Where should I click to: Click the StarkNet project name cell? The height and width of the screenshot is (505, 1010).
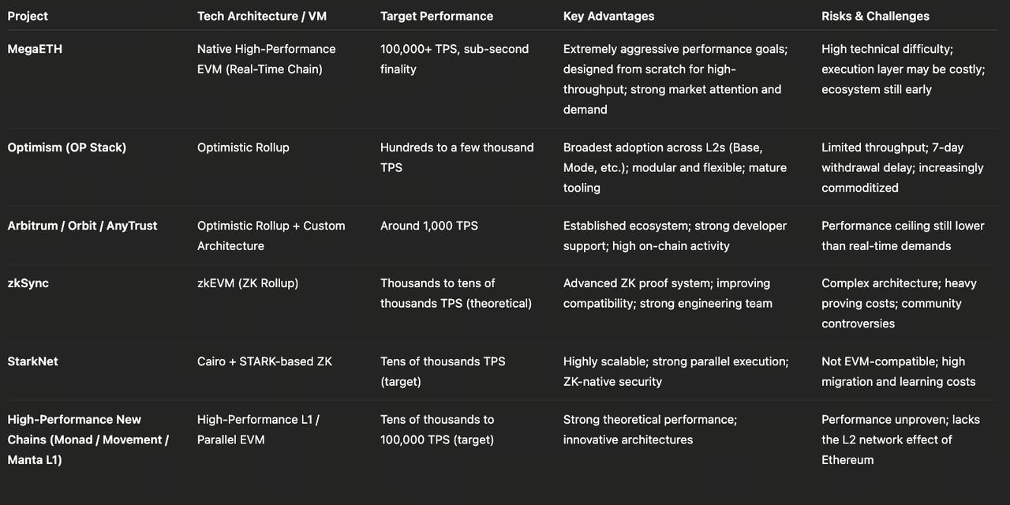click(x=33, y=361)
